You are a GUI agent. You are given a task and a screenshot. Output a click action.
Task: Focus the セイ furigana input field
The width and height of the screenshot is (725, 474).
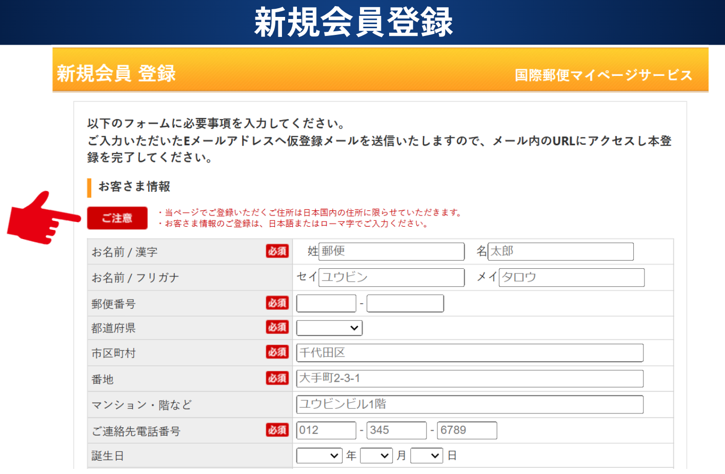(x=391, y=278)
